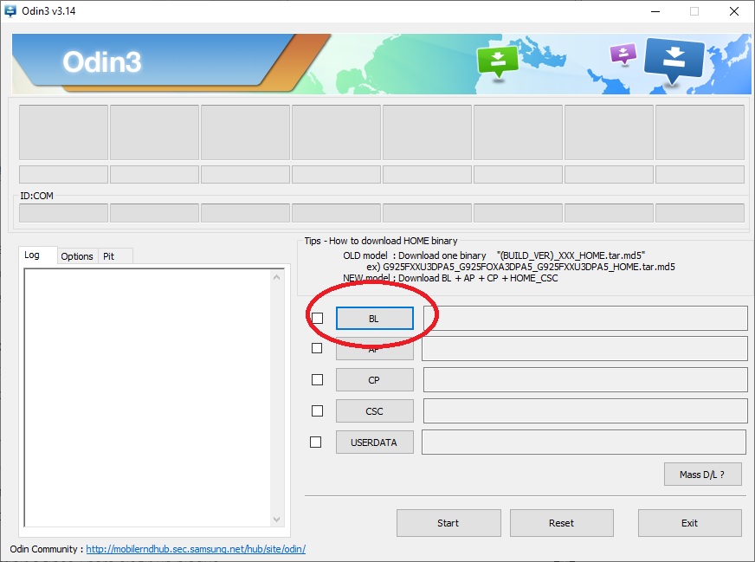The height and width of the screenshot is (562, 755).
Task: Open the Pit tab
Action: pyautogui.click(x=109, y=256)
